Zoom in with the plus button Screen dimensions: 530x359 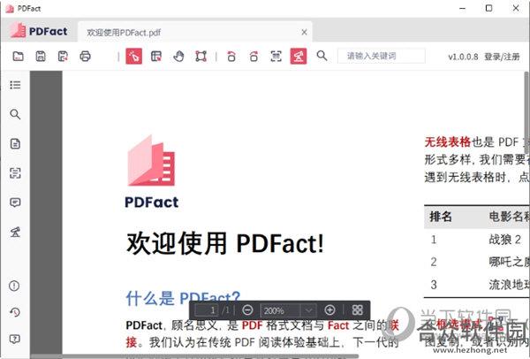click(x=329, y=310)
